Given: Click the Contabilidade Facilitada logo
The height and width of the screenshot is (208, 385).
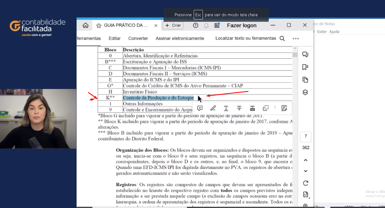Looking at the screenshot, I should click(x=38, y=28).
